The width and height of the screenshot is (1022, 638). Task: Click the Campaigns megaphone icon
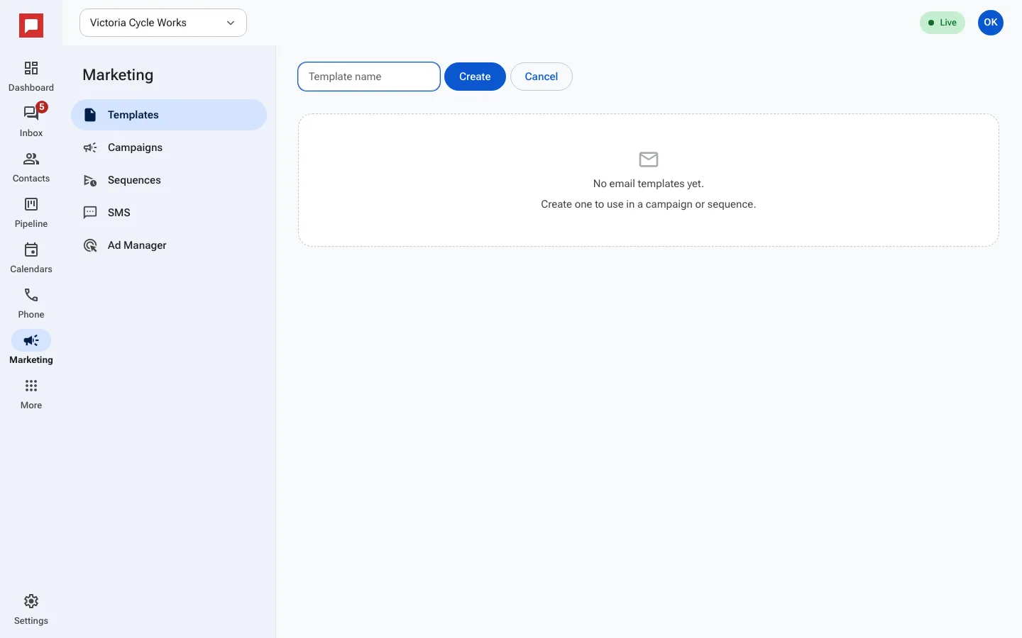90,147
